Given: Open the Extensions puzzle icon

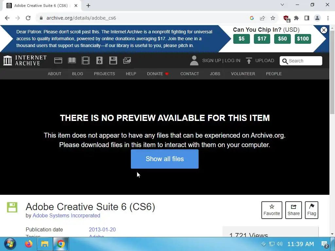Looking at the screenshot, I should [296, 18].
